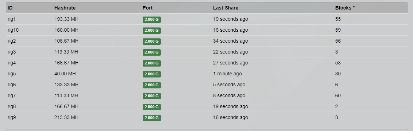Click the 2.000 G badge for rig5
413x131 pixels.
152,74
